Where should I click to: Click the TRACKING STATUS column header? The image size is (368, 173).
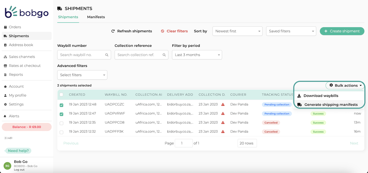coord(278,95)
